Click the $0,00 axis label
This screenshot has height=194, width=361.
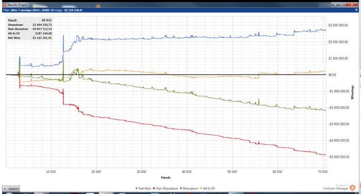333,75
